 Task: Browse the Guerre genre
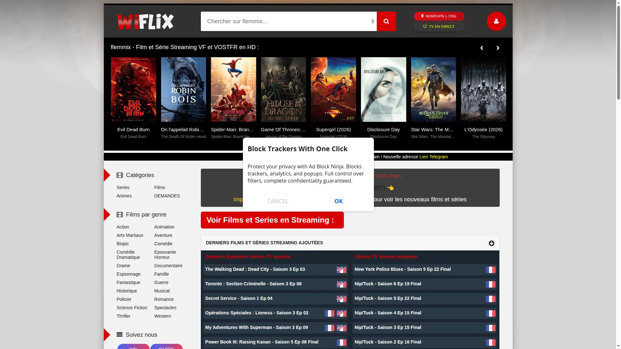tap(161, 282)
